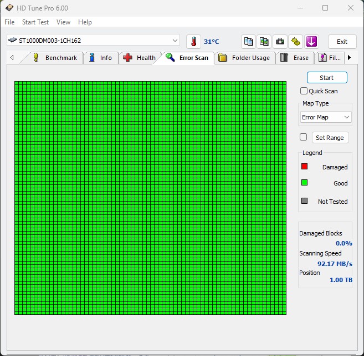Image resolution: width=364 pixels, height=356 pixels.
Task: Open the Folder Usage tab
Action: 244,58
